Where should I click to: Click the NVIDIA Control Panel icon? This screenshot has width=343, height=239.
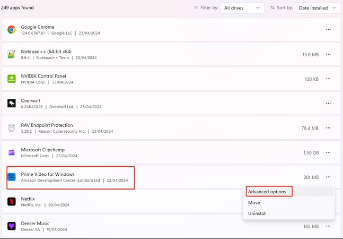pos(11,79)
